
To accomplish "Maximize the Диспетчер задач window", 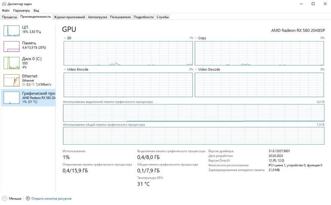I will [313, 4].
